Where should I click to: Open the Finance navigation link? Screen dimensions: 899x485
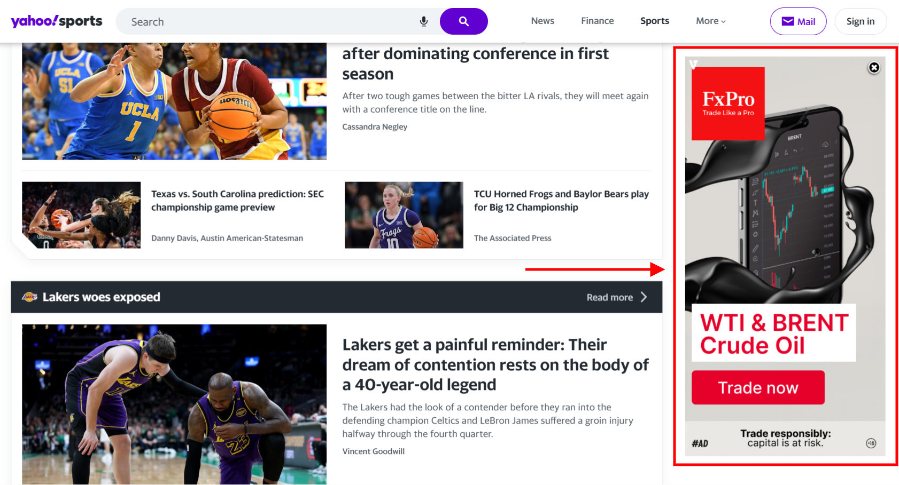598,21
